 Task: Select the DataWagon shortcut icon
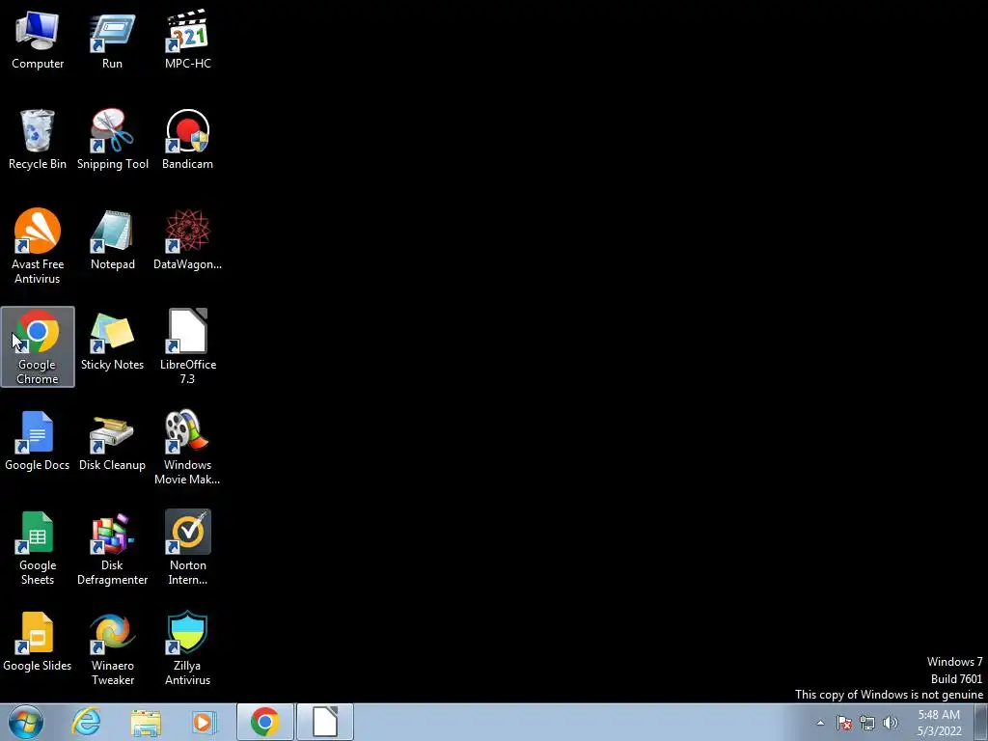(x=188, y=239)
